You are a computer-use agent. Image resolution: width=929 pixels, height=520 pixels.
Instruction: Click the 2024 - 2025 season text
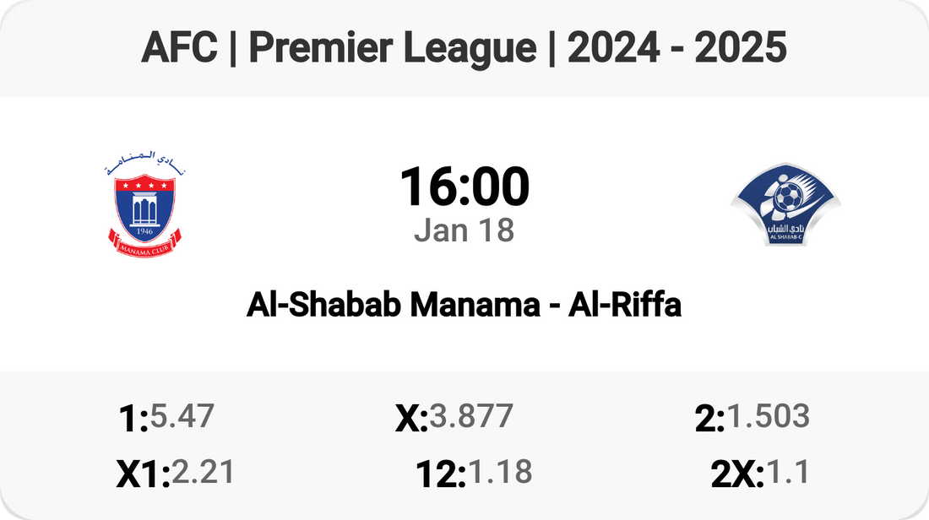click(x=677, y=47)
